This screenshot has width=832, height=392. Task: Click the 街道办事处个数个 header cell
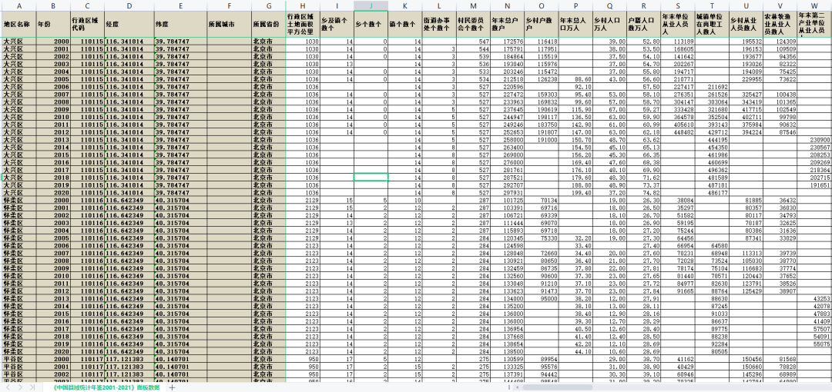439,24
